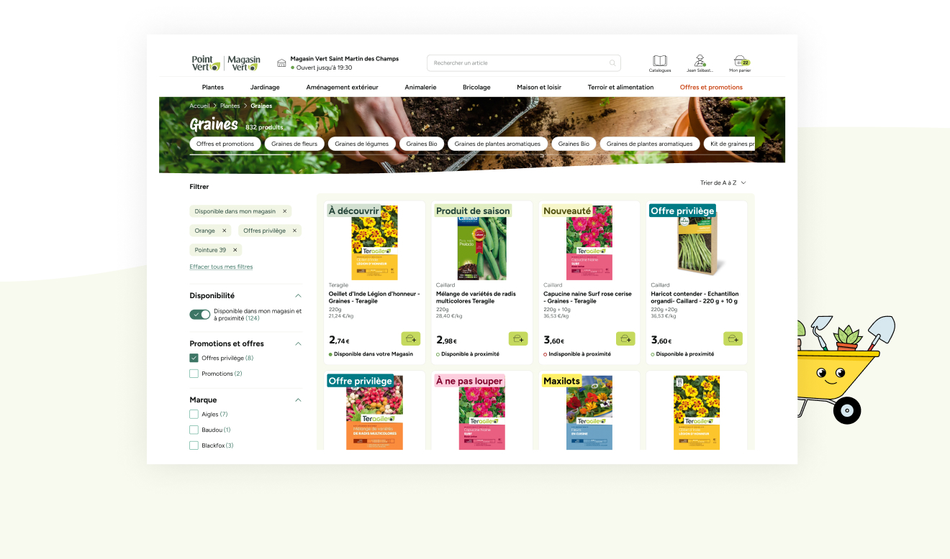950x559 pixels.
Task: Remove 'Disponible dans mon magasin' filter chip
Action: pyautogui.click(x=284, y=211)
